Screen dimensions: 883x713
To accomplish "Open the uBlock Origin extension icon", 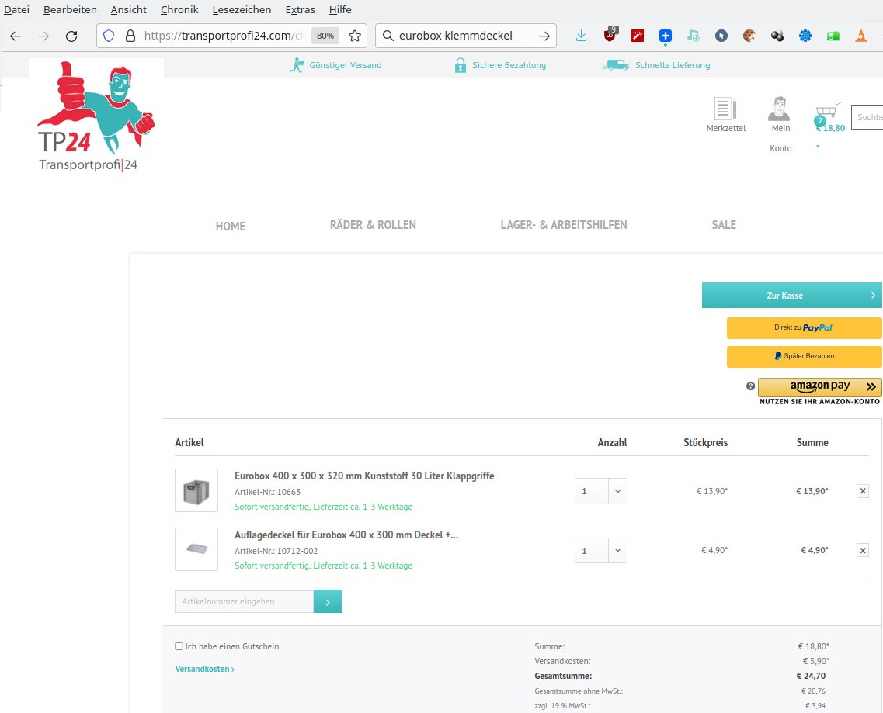I will click(x=610, y=36).
